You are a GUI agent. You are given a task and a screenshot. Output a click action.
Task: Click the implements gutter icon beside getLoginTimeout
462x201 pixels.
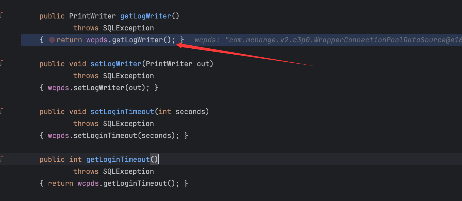2,158
